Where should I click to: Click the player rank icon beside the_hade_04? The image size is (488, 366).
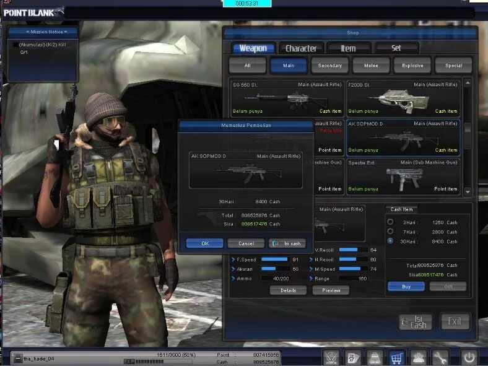coord(18,359)
